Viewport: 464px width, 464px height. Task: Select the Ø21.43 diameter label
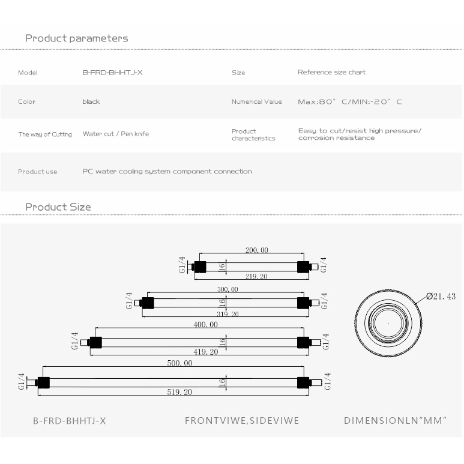[x=441, y=296]
